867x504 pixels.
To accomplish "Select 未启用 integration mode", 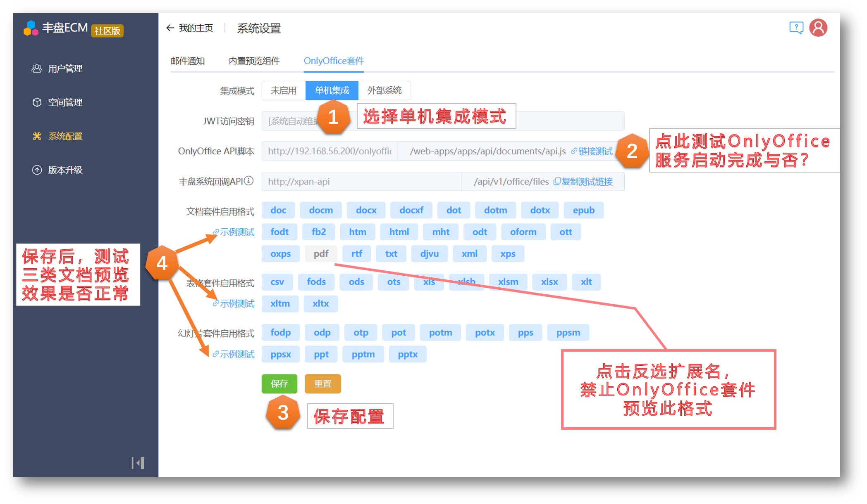I will [284, 90].
